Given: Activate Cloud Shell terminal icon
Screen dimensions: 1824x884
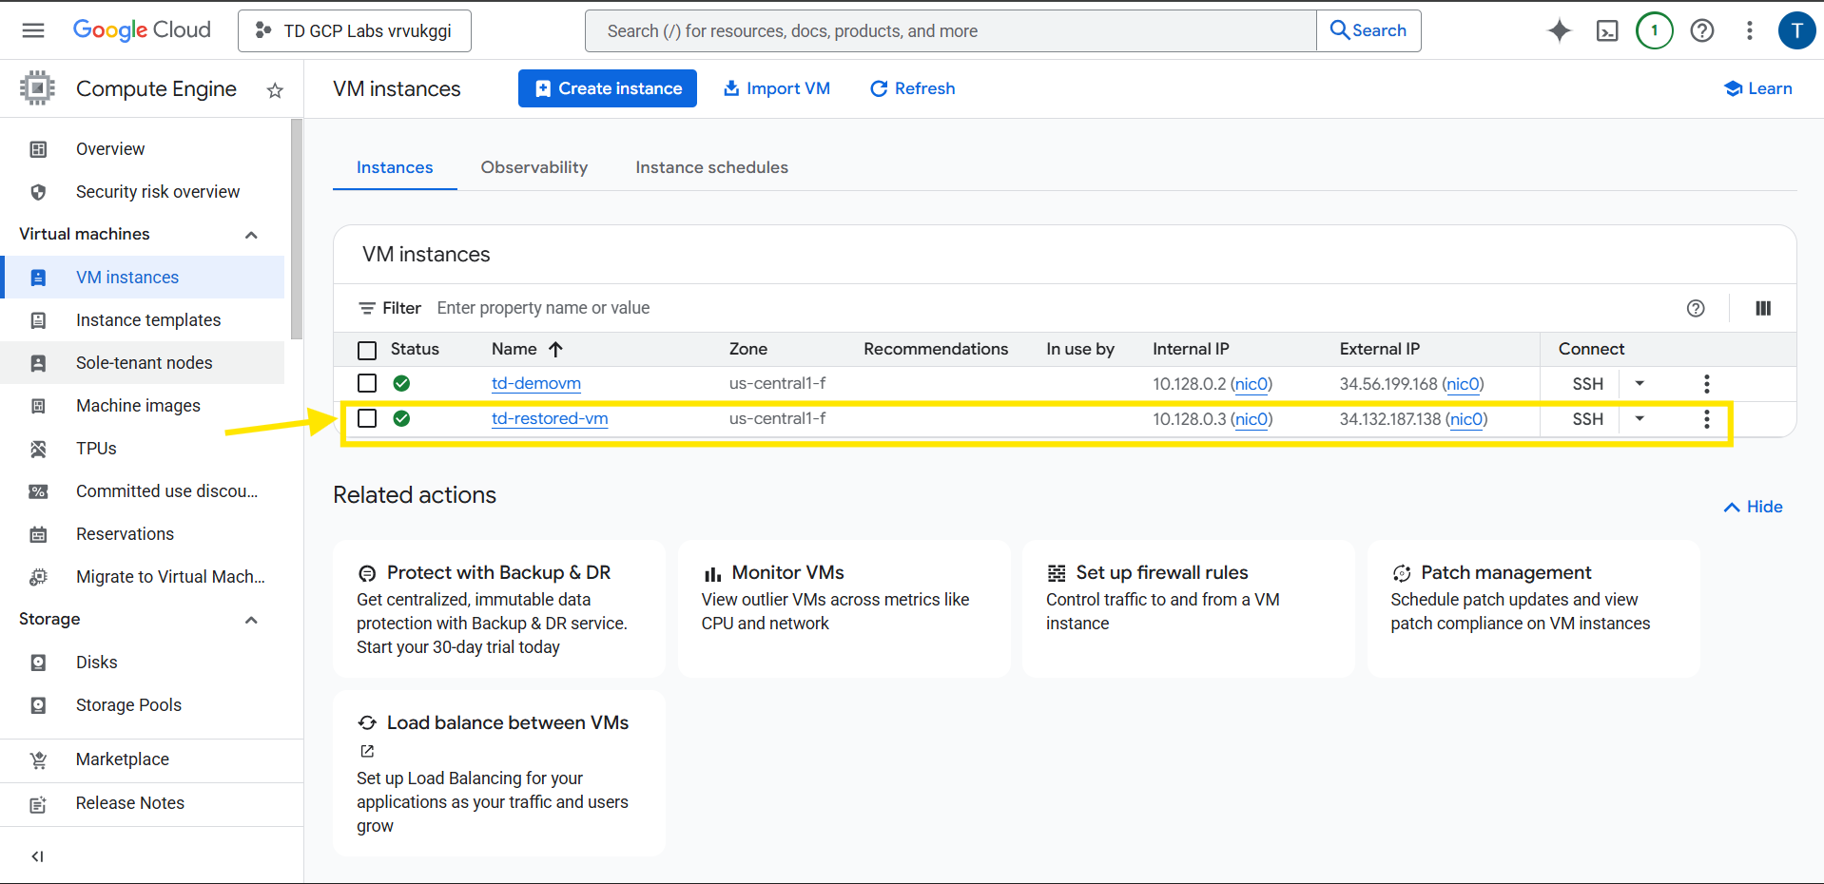Looking at the screenshot, I should 1606,31.
